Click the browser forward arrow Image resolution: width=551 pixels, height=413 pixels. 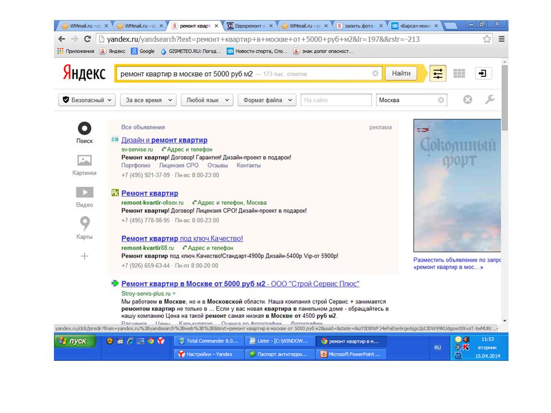click(x=75, y=39)
